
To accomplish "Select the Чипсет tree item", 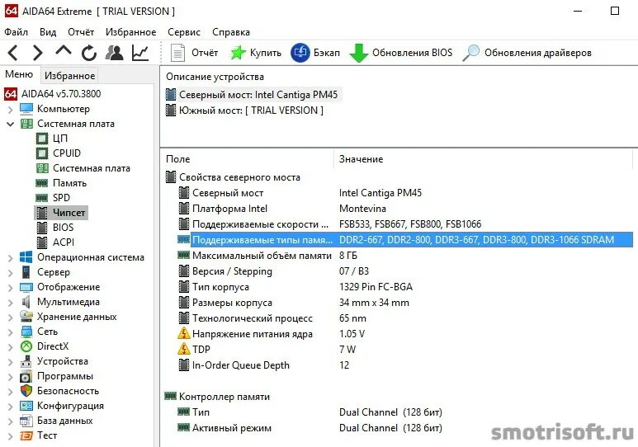I will click(x=61, y=213).
